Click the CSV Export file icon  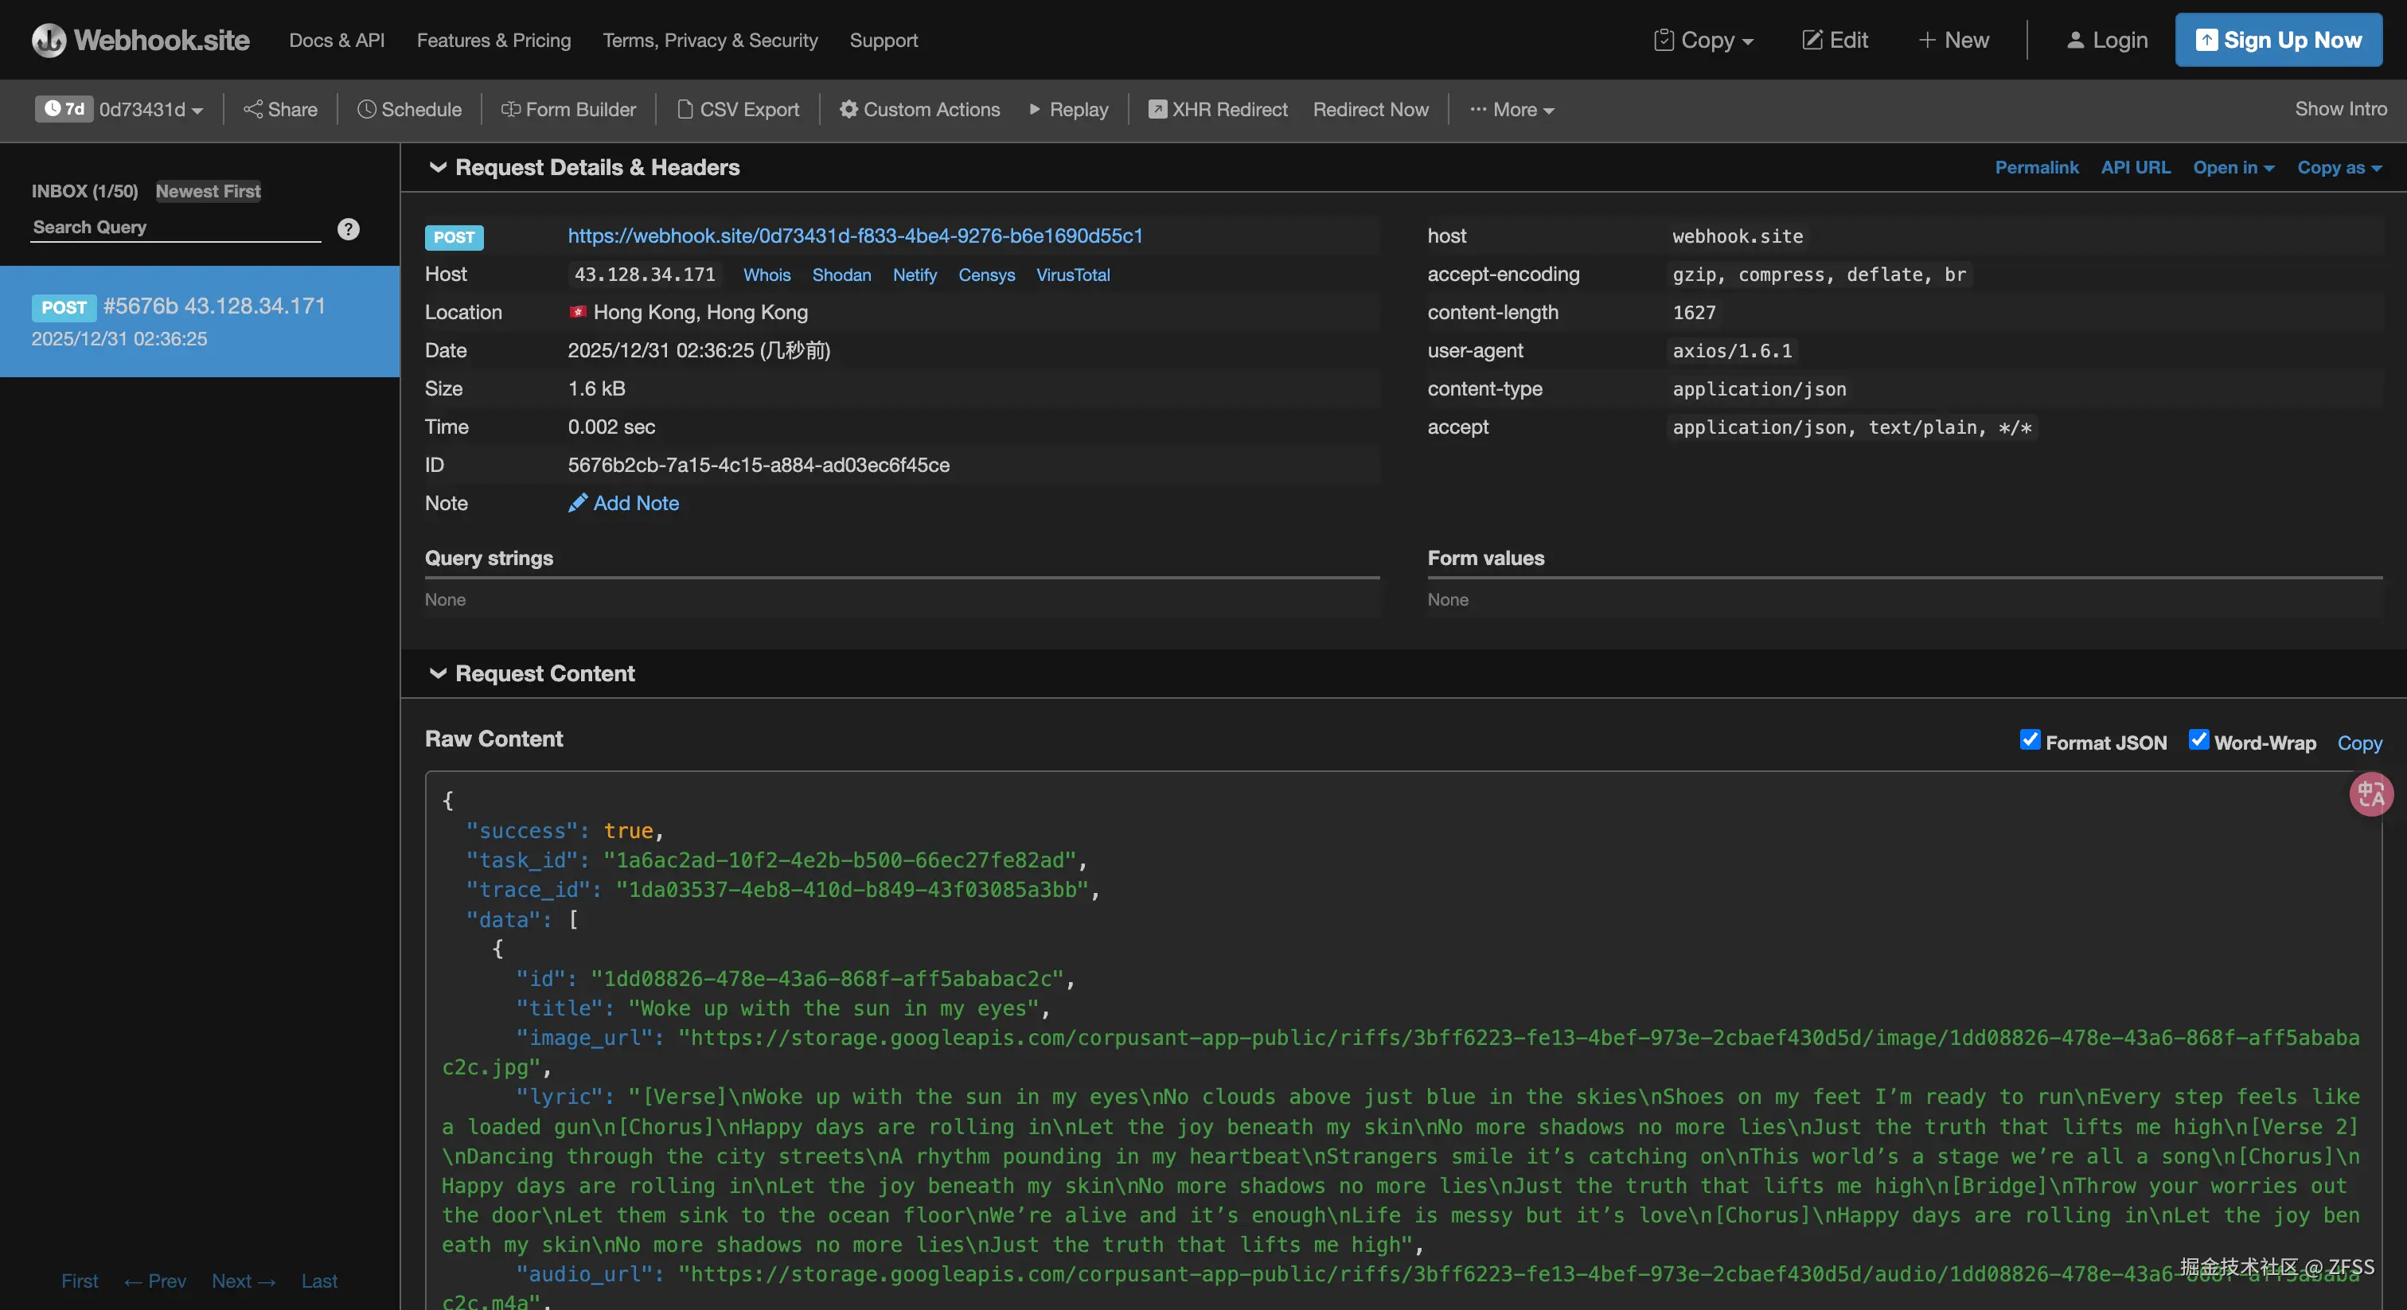tap(685, 109)
